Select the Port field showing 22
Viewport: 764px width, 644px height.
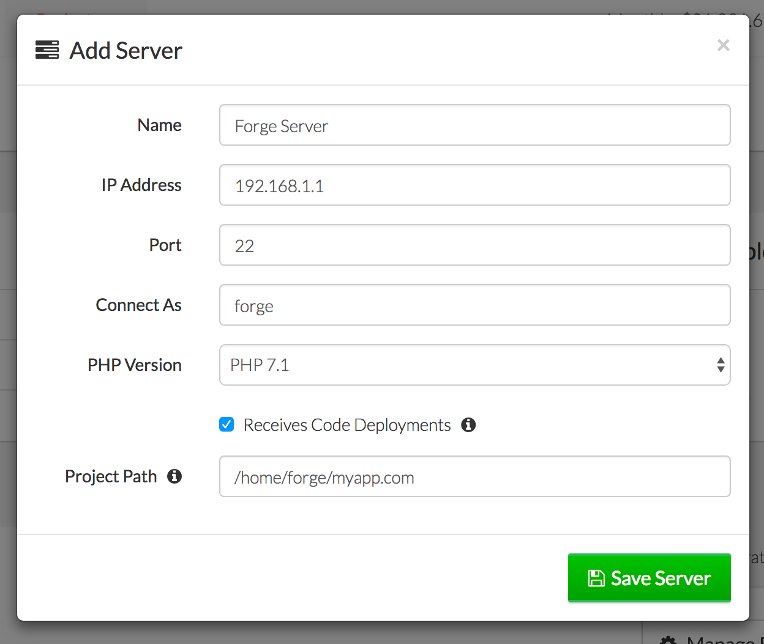click(474, 245)
